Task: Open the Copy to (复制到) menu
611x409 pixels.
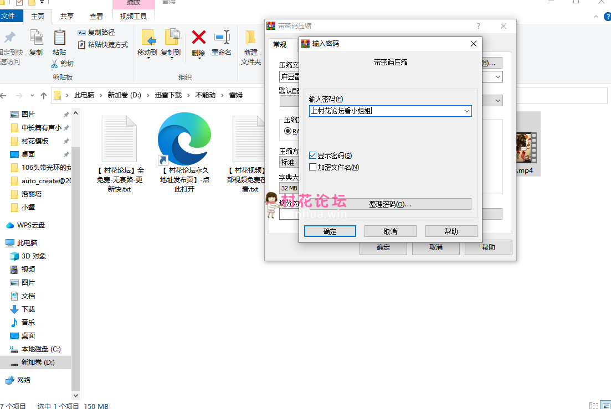Action: click(171, 44)
